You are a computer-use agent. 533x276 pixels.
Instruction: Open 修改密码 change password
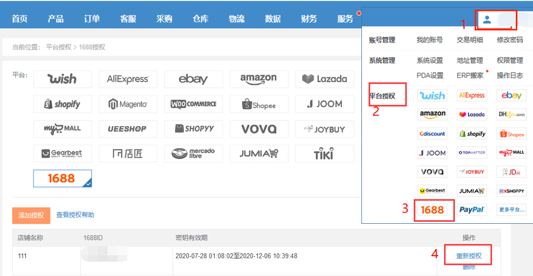click(510, 40)
